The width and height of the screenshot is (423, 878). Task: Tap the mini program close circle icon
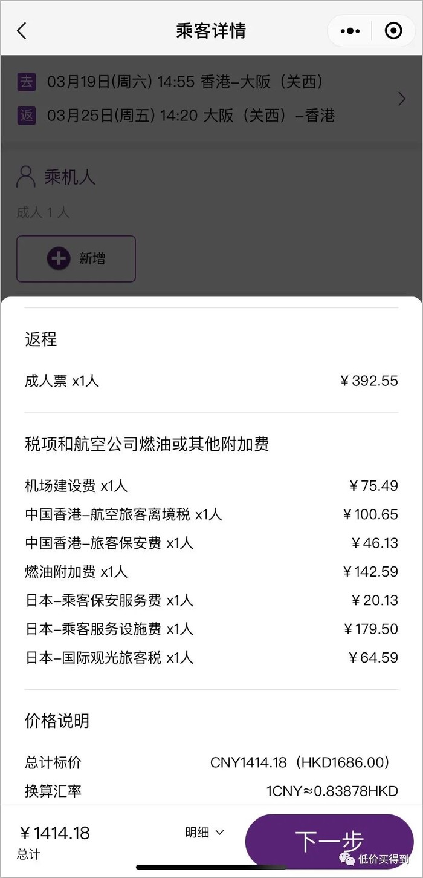point(393,31)
